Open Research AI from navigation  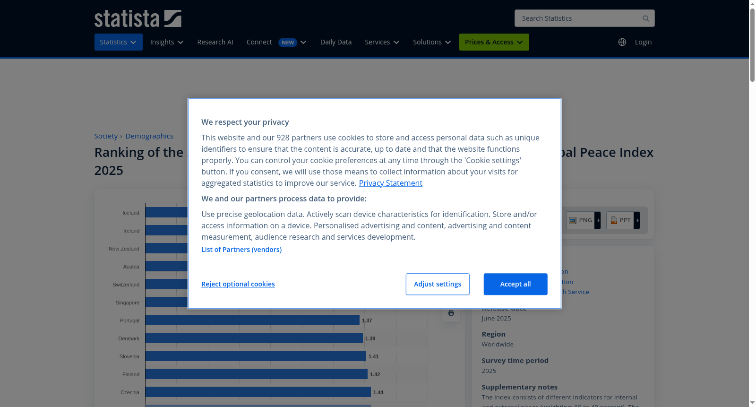pos(215,42)
